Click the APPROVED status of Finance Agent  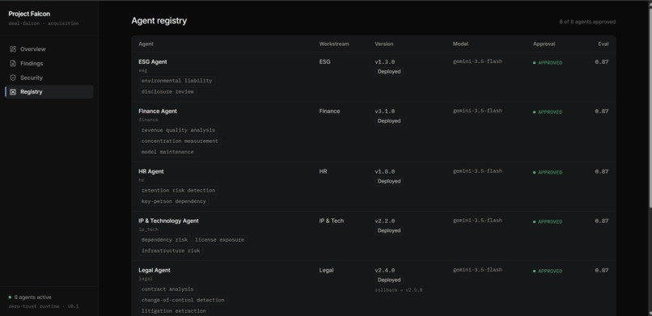pos(548,112)
